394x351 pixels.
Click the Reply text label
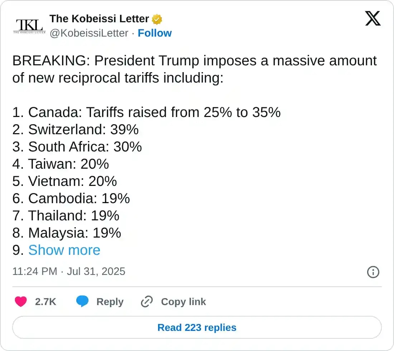[110, 302]
